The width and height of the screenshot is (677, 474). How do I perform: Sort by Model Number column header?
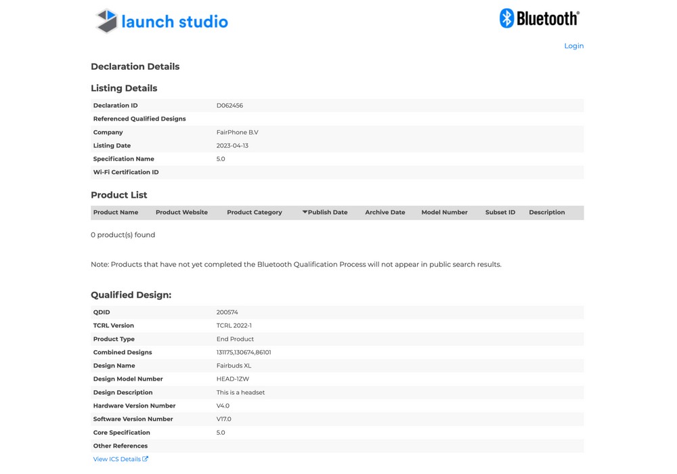[x=444, y=213]
